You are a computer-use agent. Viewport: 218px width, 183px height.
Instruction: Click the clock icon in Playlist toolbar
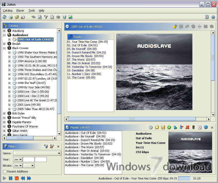point(151,127)
